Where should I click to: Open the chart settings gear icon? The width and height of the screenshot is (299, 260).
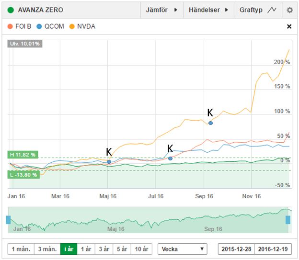pyautogui.click(x=289, y=10)
